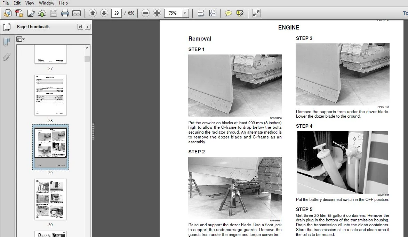Click the Page Thumbnails panel title

[x=33, y=27]
